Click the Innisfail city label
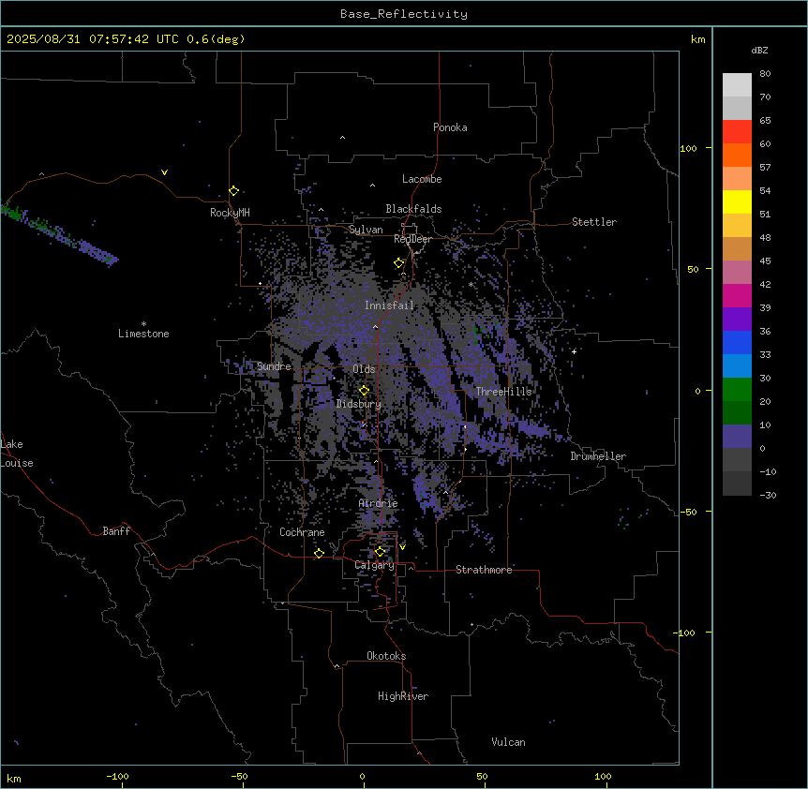This screenshot has width=808, height=789. pyautogui.click(x=389, y=305)
